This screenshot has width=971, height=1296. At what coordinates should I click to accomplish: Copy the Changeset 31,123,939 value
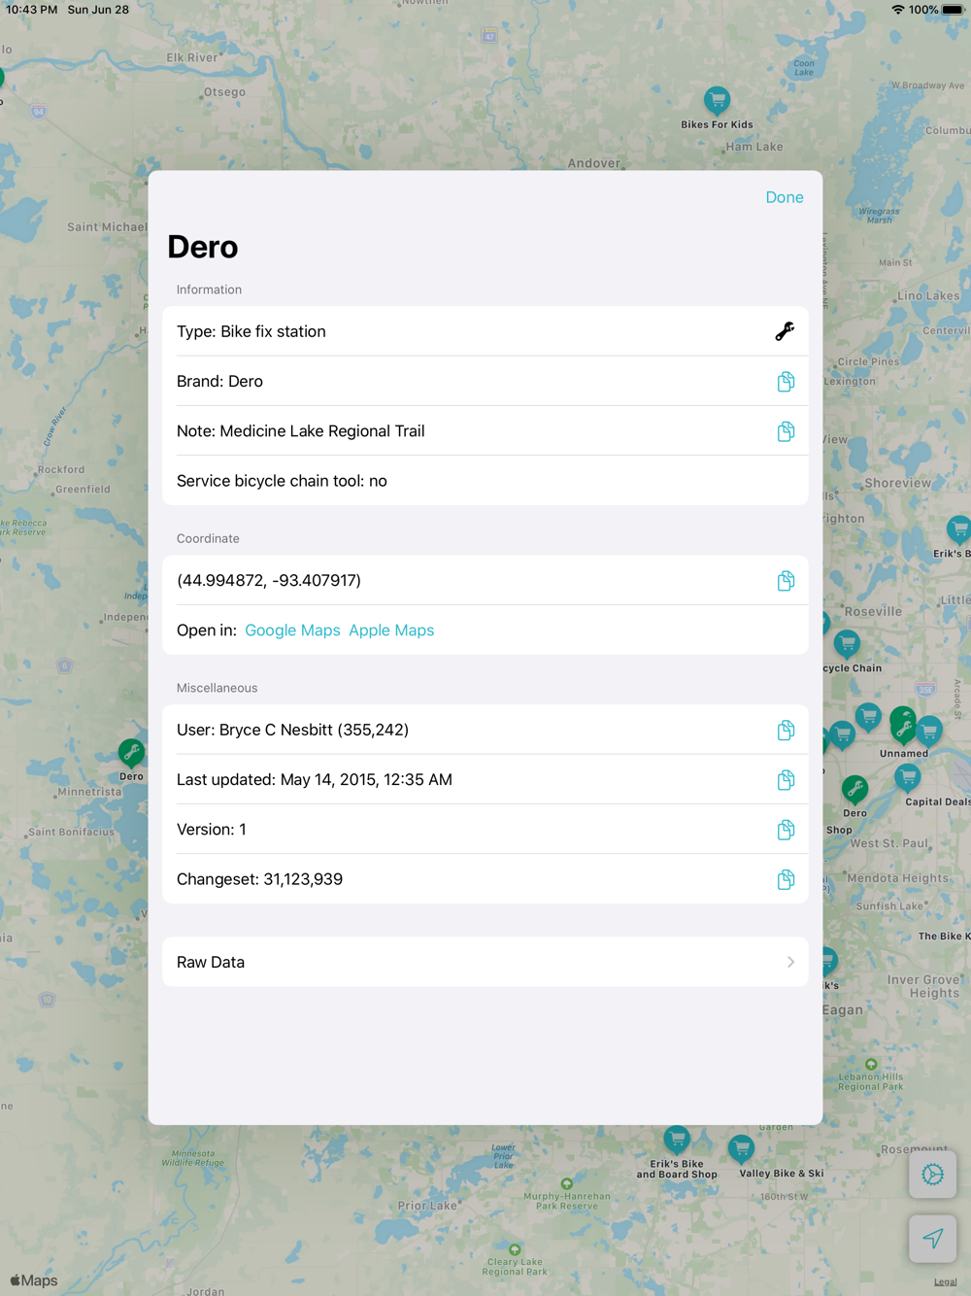pyautogui.click(x=786, y=880)
